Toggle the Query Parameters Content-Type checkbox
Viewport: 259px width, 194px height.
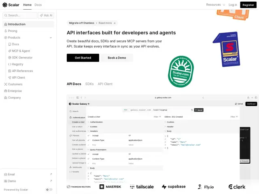point(89,159)
